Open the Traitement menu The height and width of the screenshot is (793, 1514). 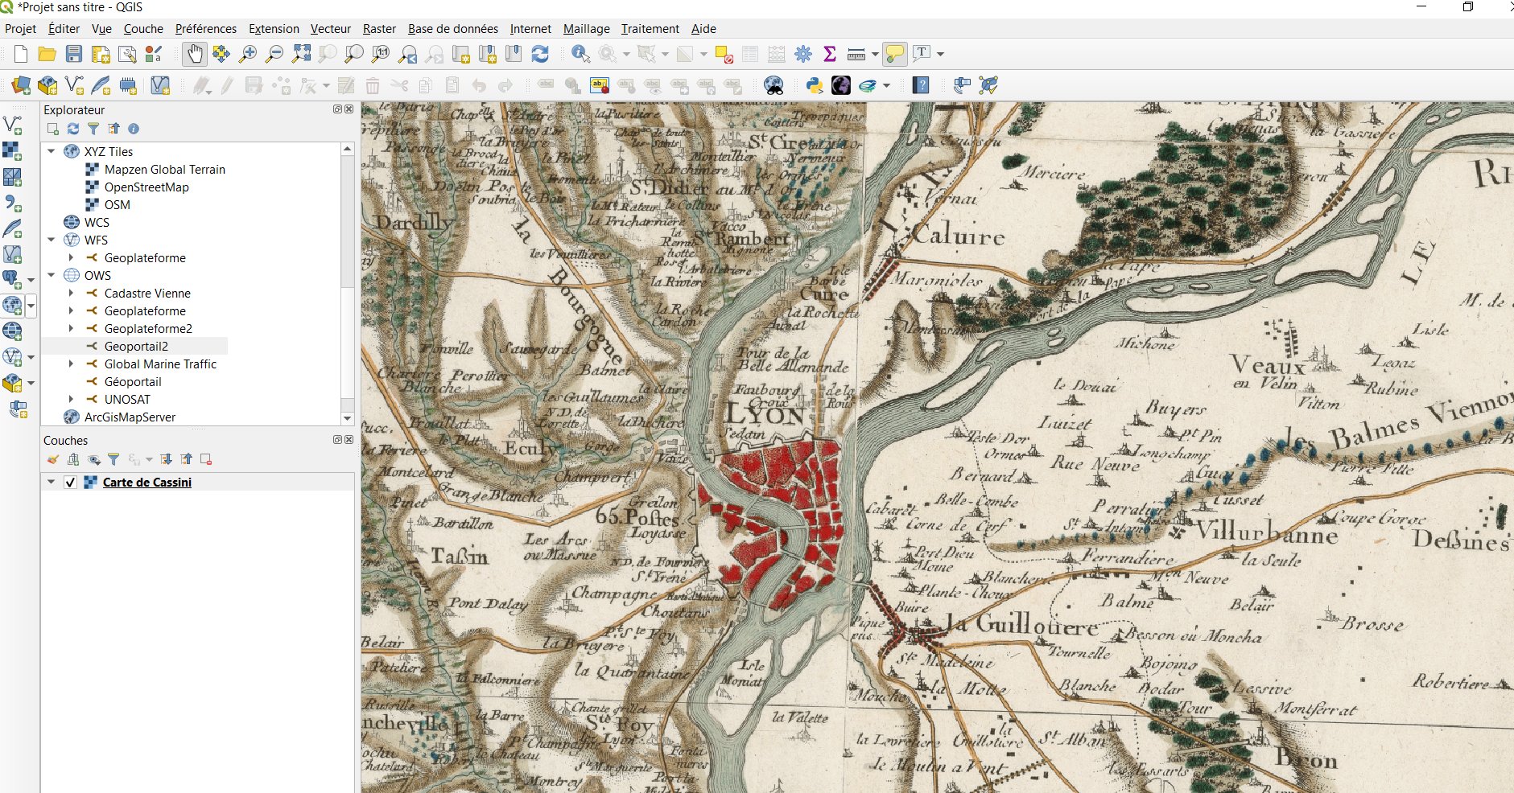650,29
